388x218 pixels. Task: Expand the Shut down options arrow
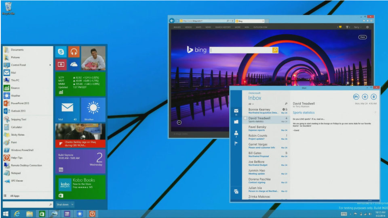[x=72, y=204]
